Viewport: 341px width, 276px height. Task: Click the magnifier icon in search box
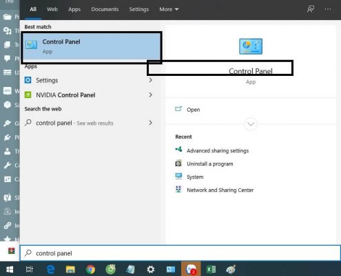pyautogui.click(x=28, y=253)
